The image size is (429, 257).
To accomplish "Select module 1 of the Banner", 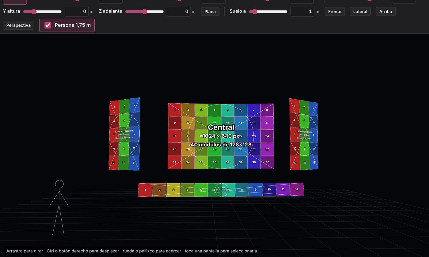I will point(145,190).
